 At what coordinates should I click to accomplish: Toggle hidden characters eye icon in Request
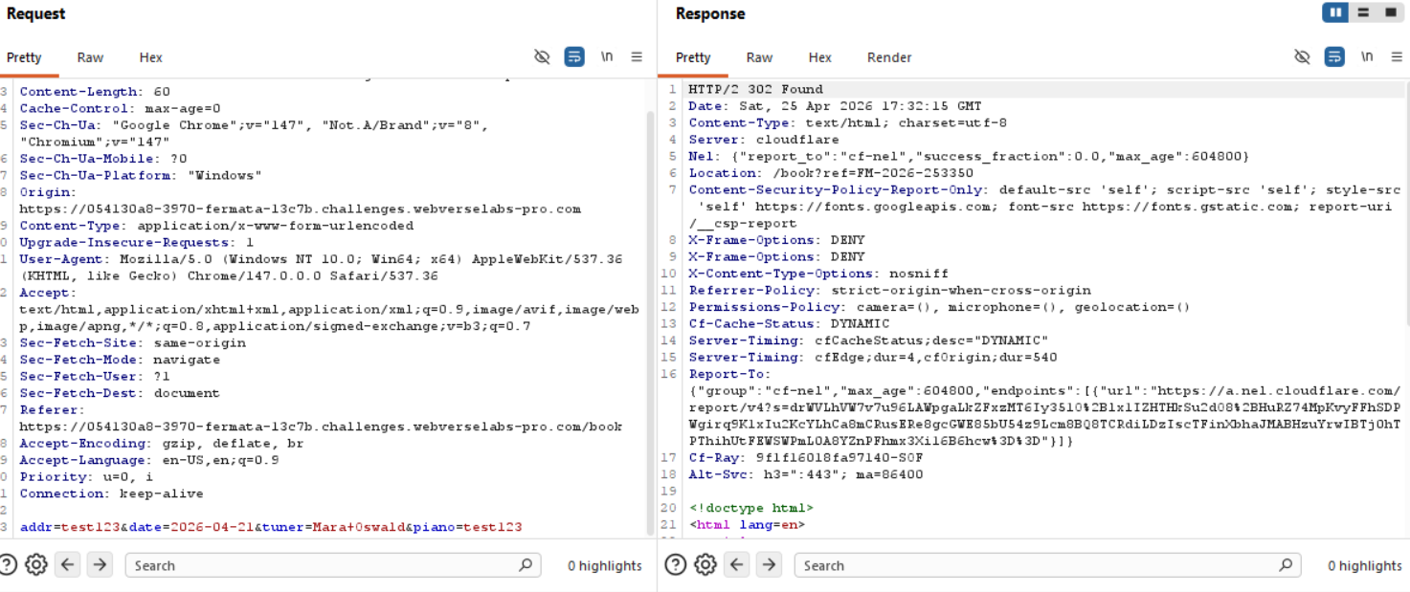coord(542,57)
